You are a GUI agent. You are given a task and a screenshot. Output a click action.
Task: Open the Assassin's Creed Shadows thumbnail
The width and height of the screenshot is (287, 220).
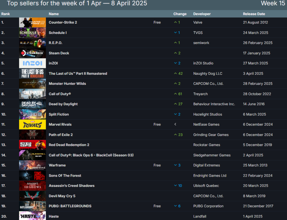point(33,186)
